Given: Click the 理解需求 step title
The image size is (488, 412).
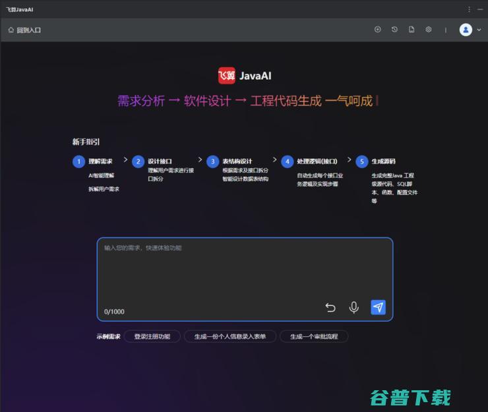Looking at the screenshot, I should click(x=100, y=162).
